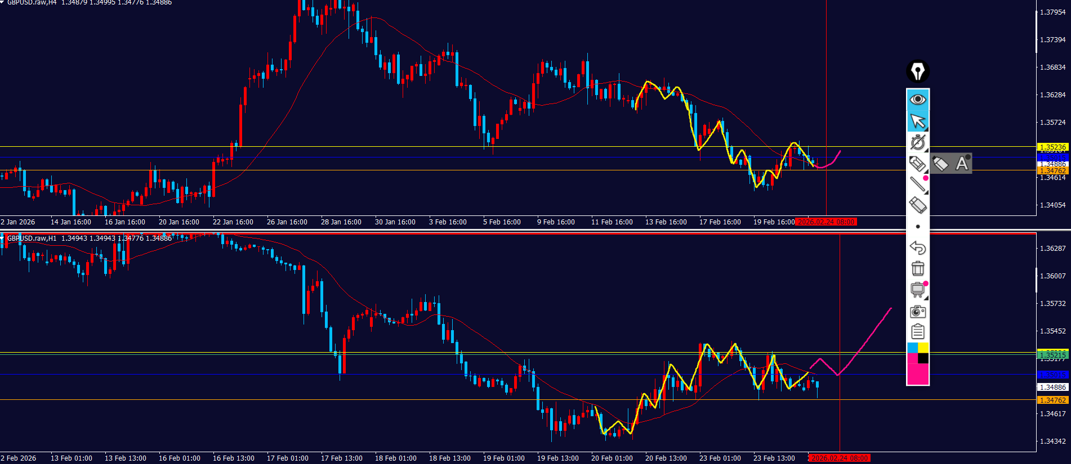
Task: Select the cursor arrow tool
Action: pyautogui.click(x=917, y=121)
